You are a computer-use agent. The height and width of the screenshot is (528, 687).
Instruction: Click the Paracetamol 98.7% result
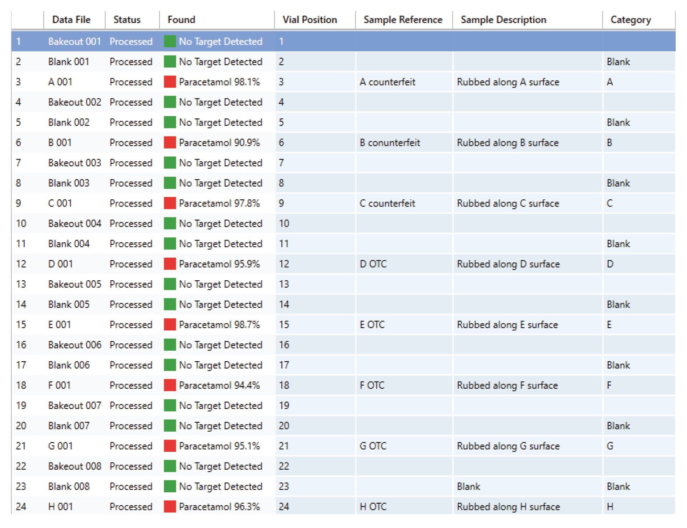tap(219, 325)
